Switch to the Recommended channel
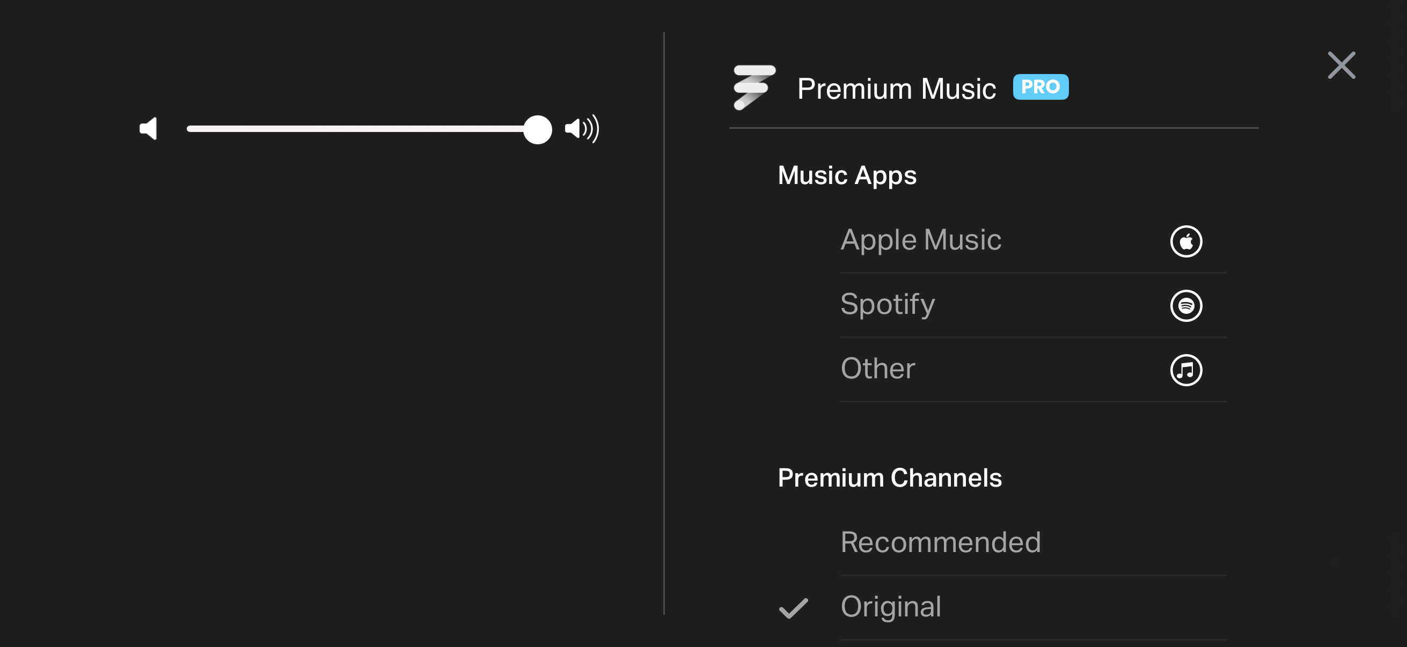1407x647 pixels. pyautogui.click(x=941, y=543)
